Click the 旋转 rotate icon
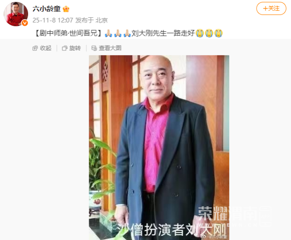This screenshot has width=291, height=240. coord(65,48)
